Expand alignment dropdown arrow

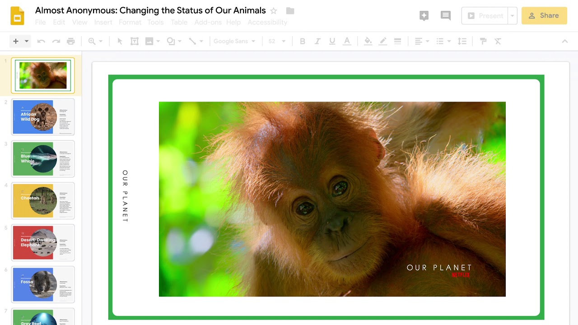click(x=427, y=41)
